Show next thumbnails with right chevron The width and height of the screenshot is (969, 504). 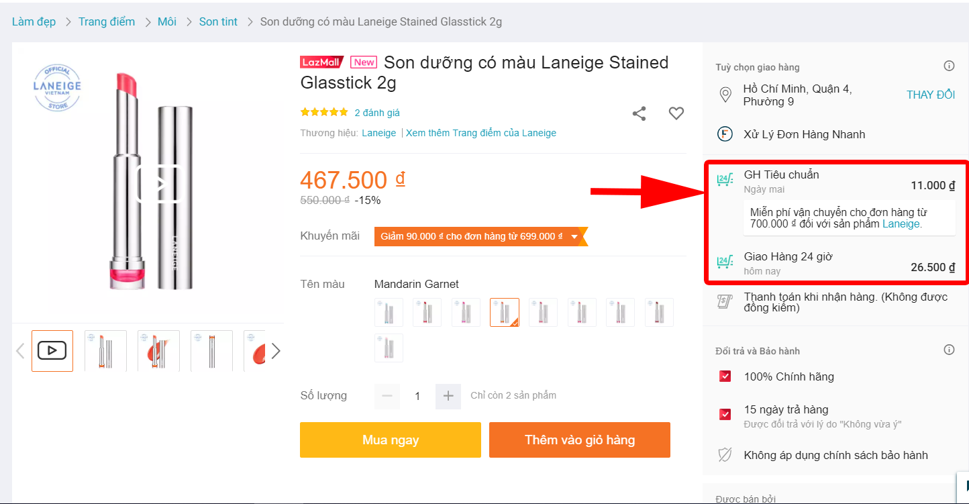point(275,351)
